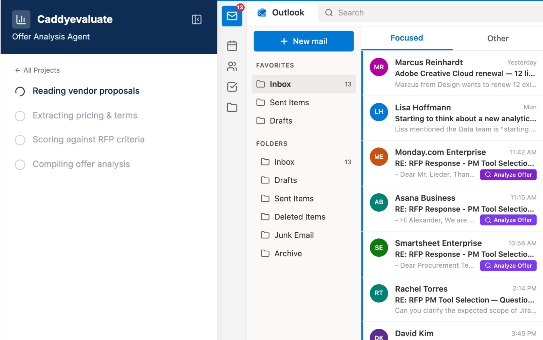Click the circle beside Scoring against RFP criteria
543x340 pixels.
pyautogui.click(x=20, y=140)
